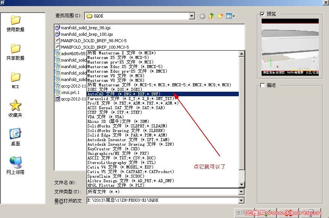Choose Autodesk Inventor Drawing 文件 type
The image size is (329, 218).
click(163, 145)
